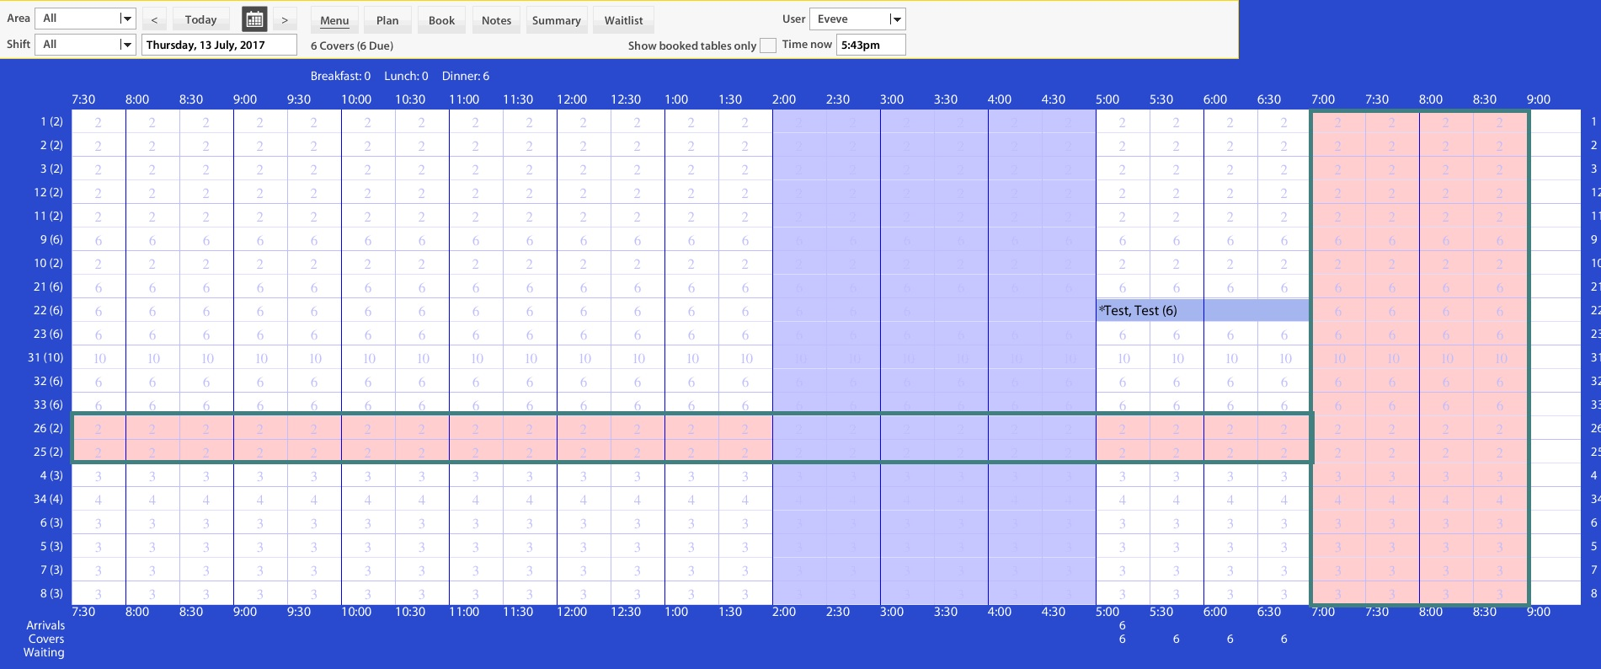Select table row label 12 (2)
This screenshot has height=669, width=1601.
[x=48, y=192]
